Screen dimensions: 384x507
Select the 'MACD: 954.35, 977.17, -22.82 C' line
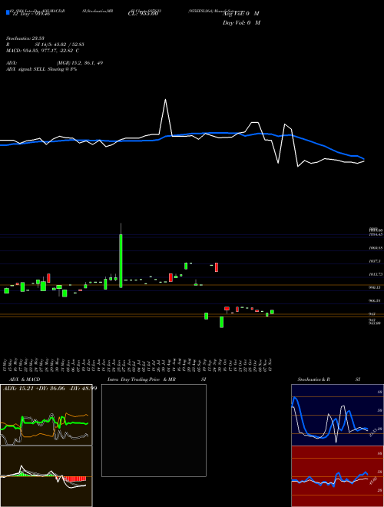[42, 51]
